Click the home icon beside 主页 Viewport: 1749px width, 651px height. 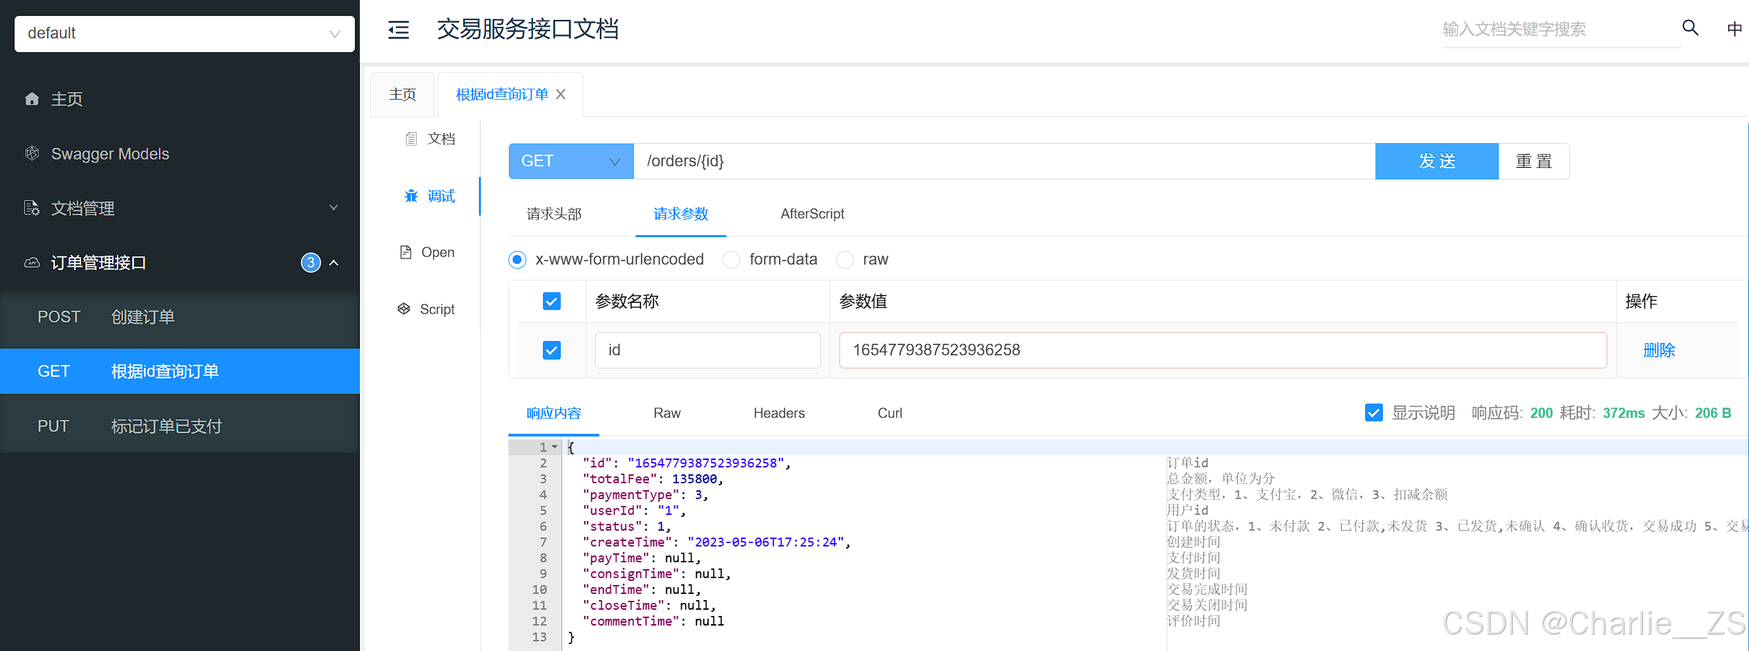pos(32,99)
